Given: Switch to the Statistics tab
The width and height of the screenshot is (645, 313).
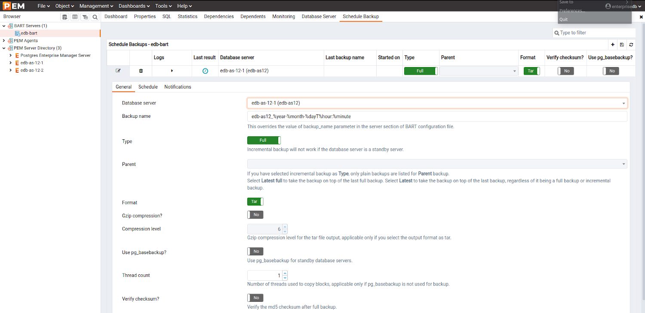Looking at the screenshot, I should pos(187,16).
